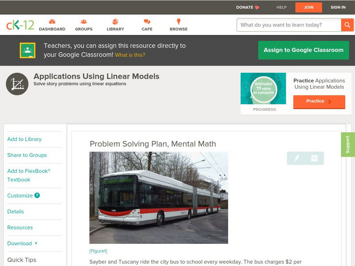
Task: Open the green Support side tab
Action: (x=348, y=145)
